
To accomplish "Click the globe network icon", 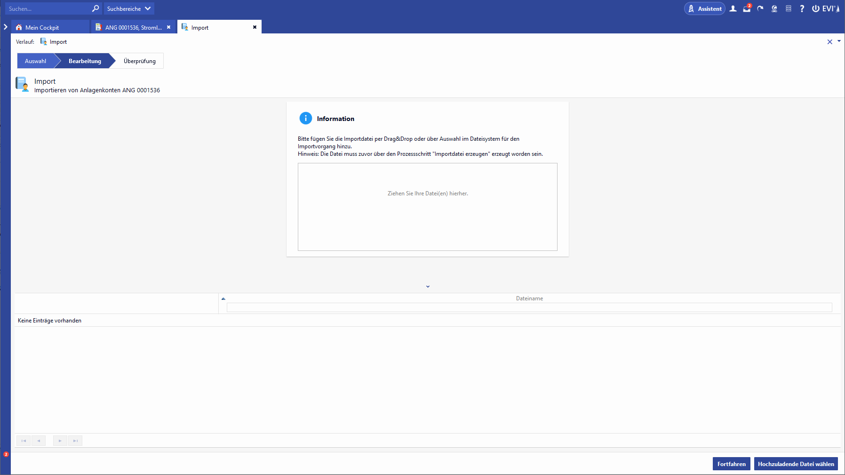I will coord(774,8).
